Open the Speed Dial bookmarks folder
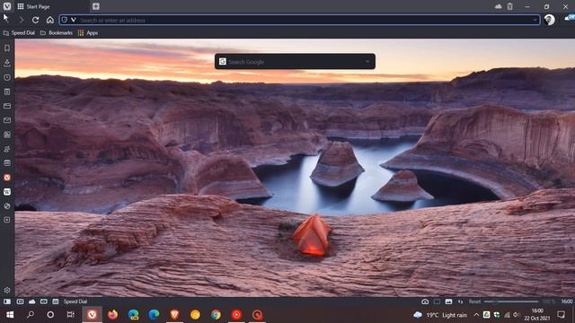575x323 pixels. pos(19,33)
